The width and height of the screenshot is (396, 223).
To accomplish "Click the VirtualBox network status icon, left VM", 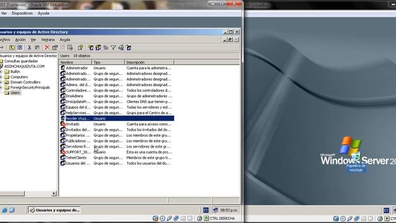I will [176, 218].
